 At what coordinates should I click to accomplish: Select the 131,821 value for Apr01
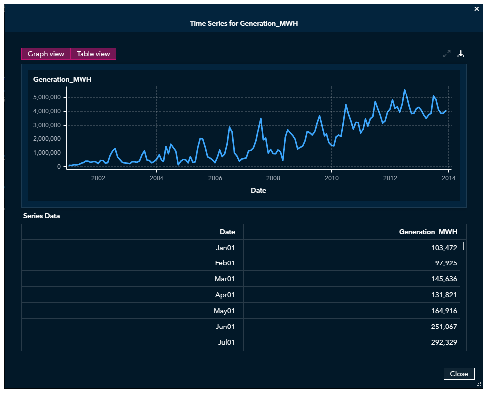click(444, 295)
